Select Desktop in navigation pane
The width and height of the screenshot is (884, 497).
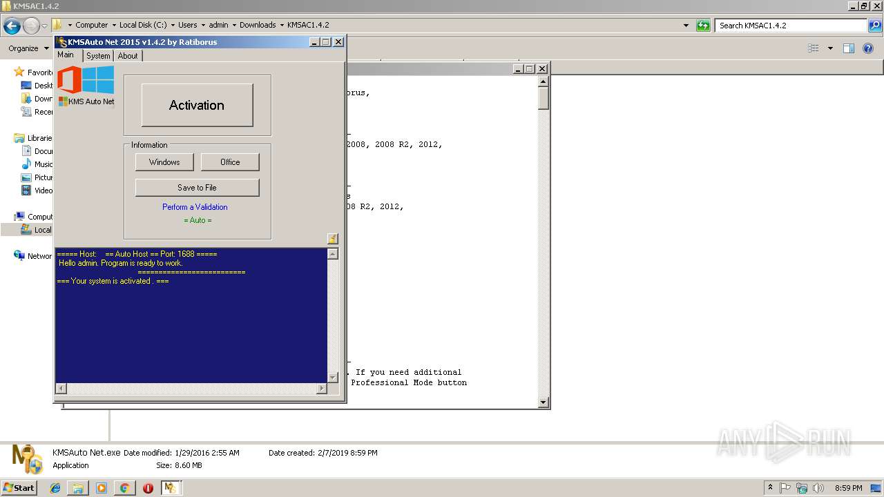coord(37,86)
